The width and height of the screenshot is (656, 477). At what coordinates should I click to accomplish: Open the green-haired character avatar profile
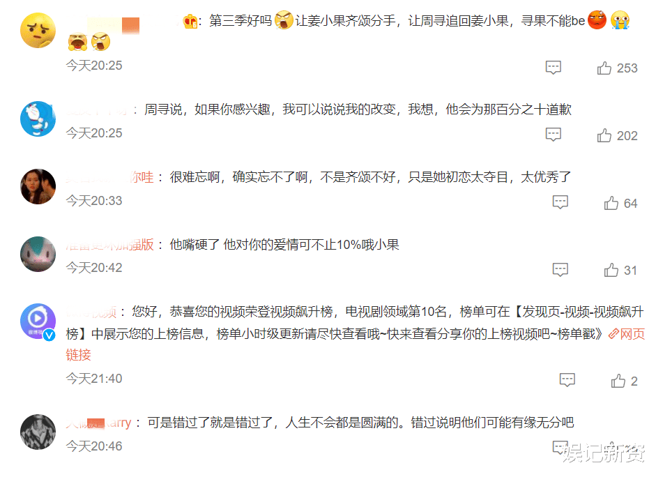pos(38,254)
